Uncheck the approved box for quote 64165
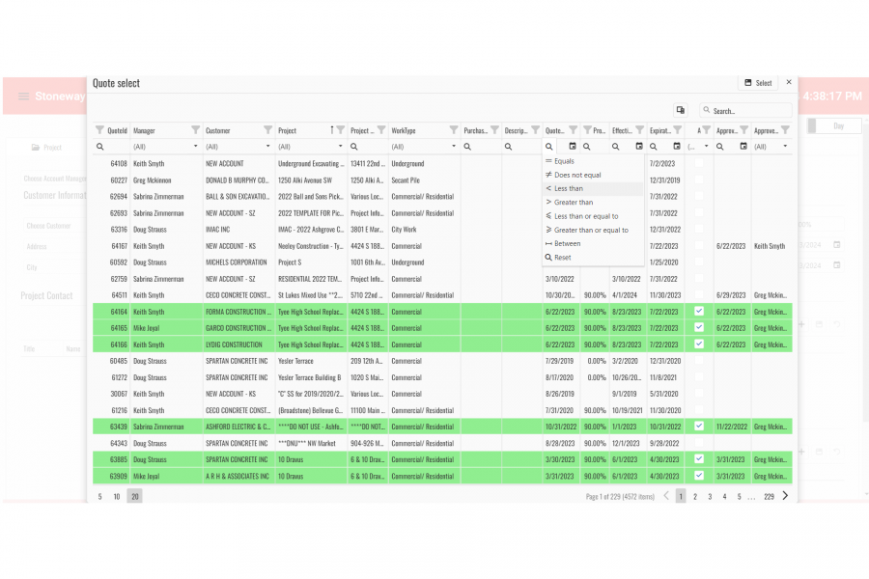The height and width of the screenshot is (579, 869). (699, 327)
